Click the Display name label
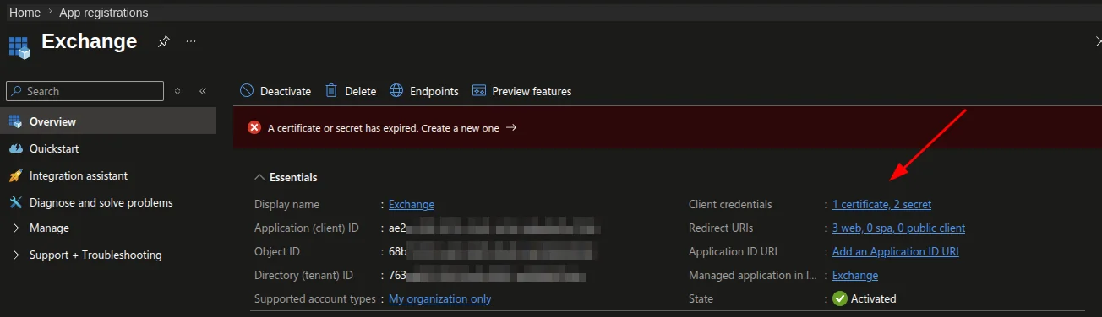This screenshot has width=1102, height=317. (x=286, y=204)
